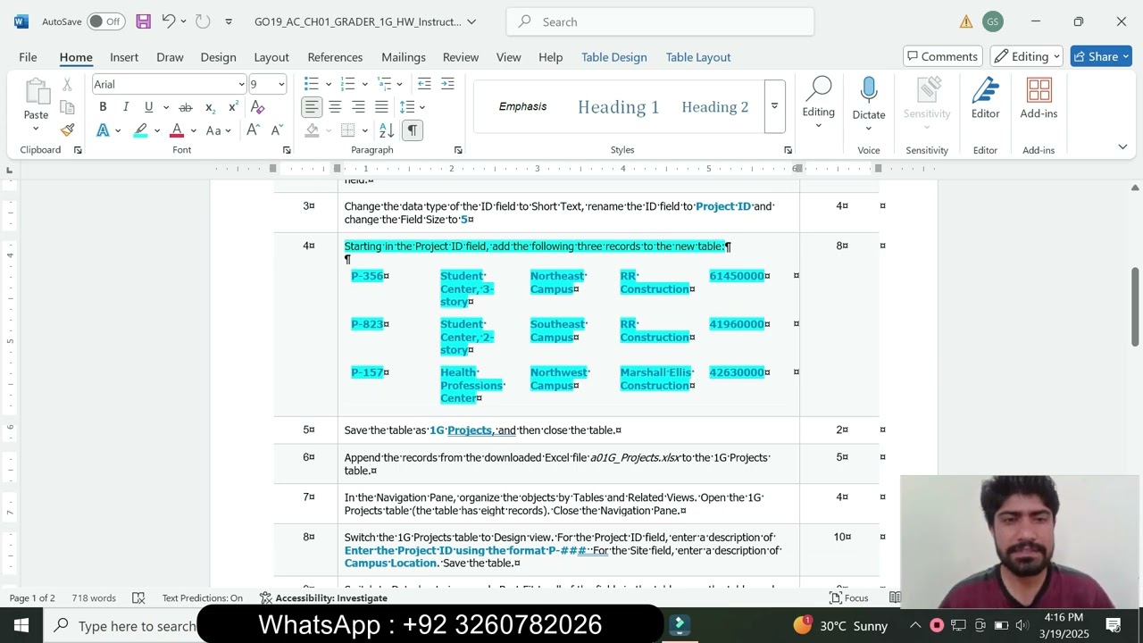
Task: Click the Save floppy-disk icon
Action: [x=143, y=21]
